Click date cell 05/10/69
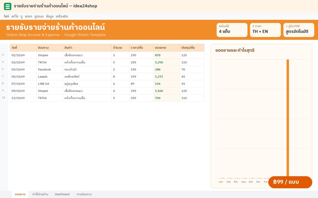318x198 pixels. coord(23,77)
